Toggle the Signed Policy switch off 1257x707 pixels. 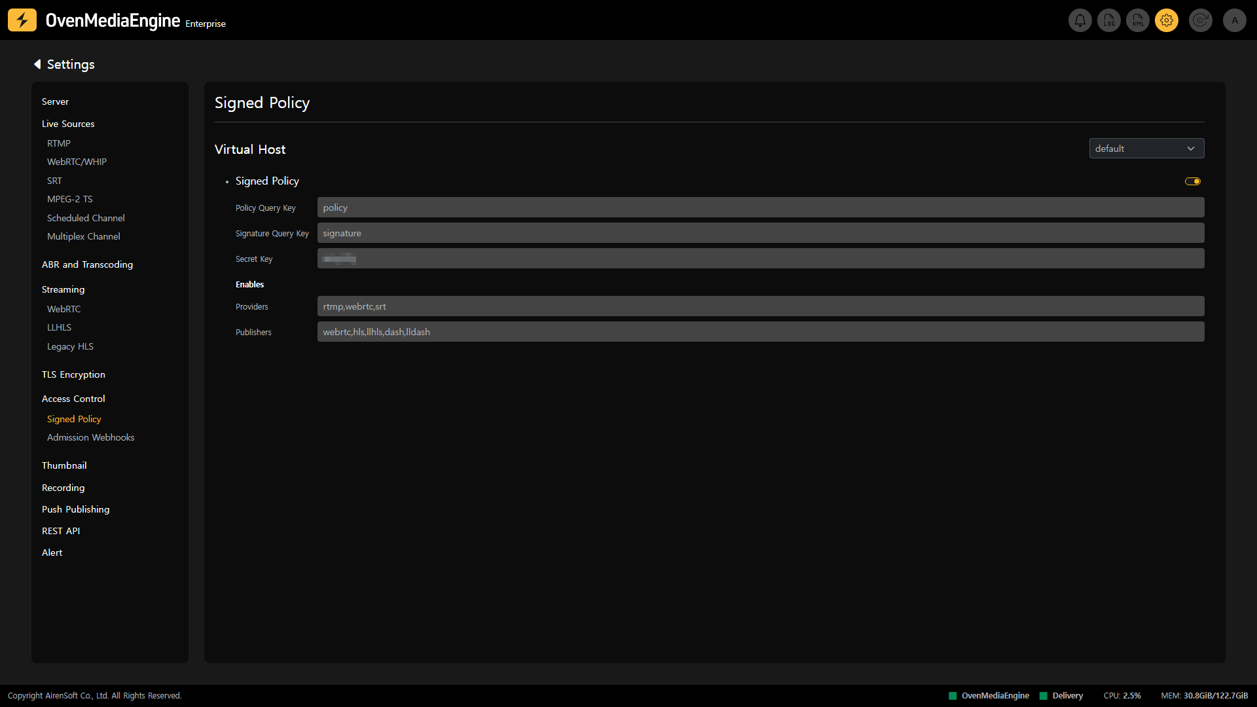click(1193, 181)
